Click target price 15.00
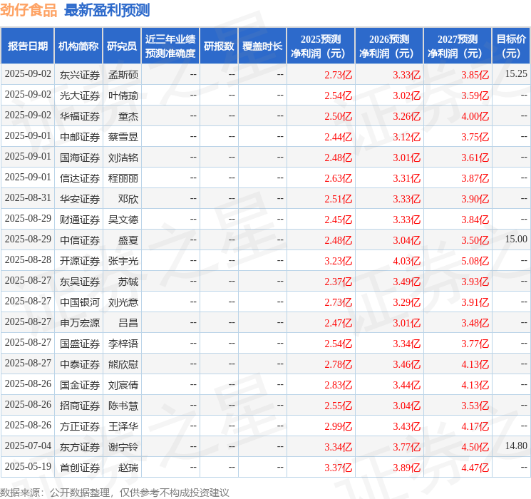Screen dimensions: 531x499 pos(516,239)
